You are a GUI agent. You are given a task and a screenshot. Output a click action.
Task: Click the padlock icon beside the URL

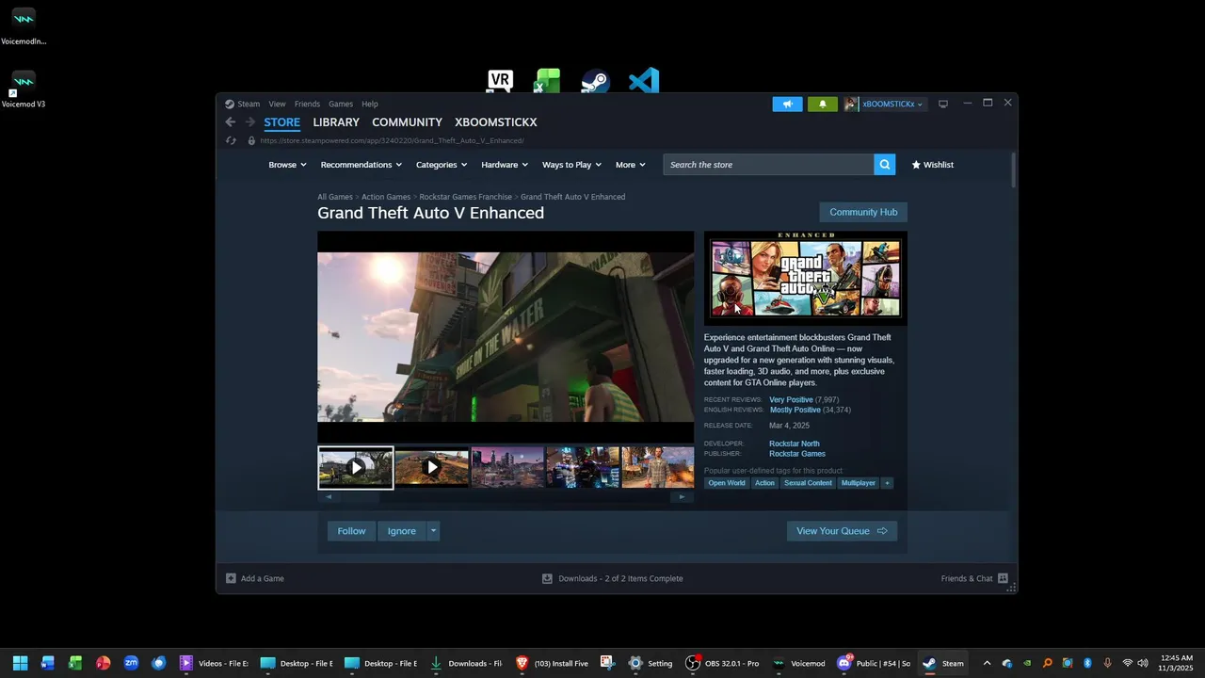(x=251, y=140)
